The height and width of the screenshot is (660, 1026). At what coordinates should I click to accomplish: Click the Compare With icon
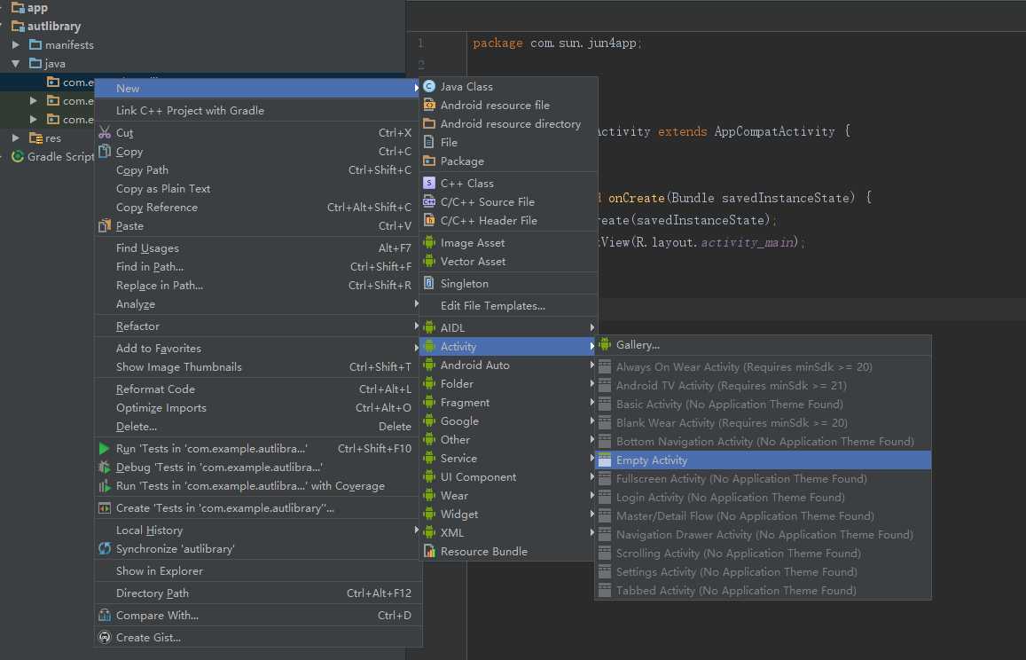pyautogui.click(x=104, y=616)
